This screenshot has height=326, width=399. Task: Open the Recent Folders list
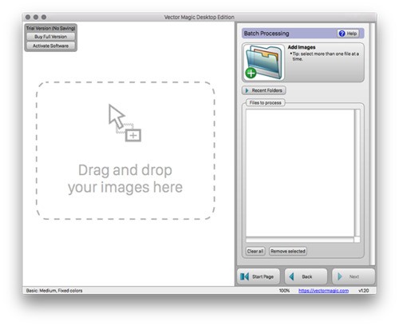click(264, 90)
